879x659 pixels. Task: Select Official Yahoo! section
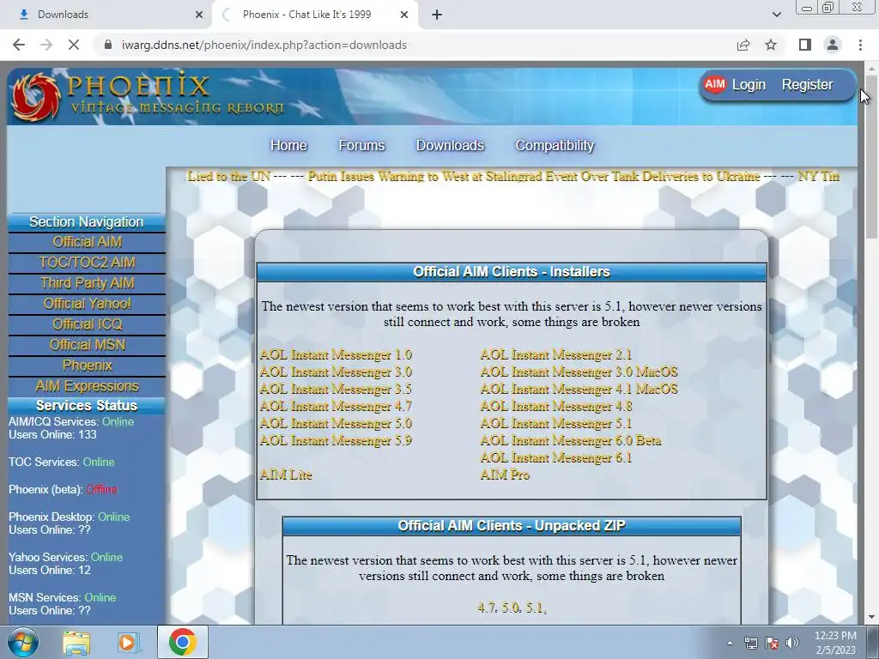click(x=87, y=304)
